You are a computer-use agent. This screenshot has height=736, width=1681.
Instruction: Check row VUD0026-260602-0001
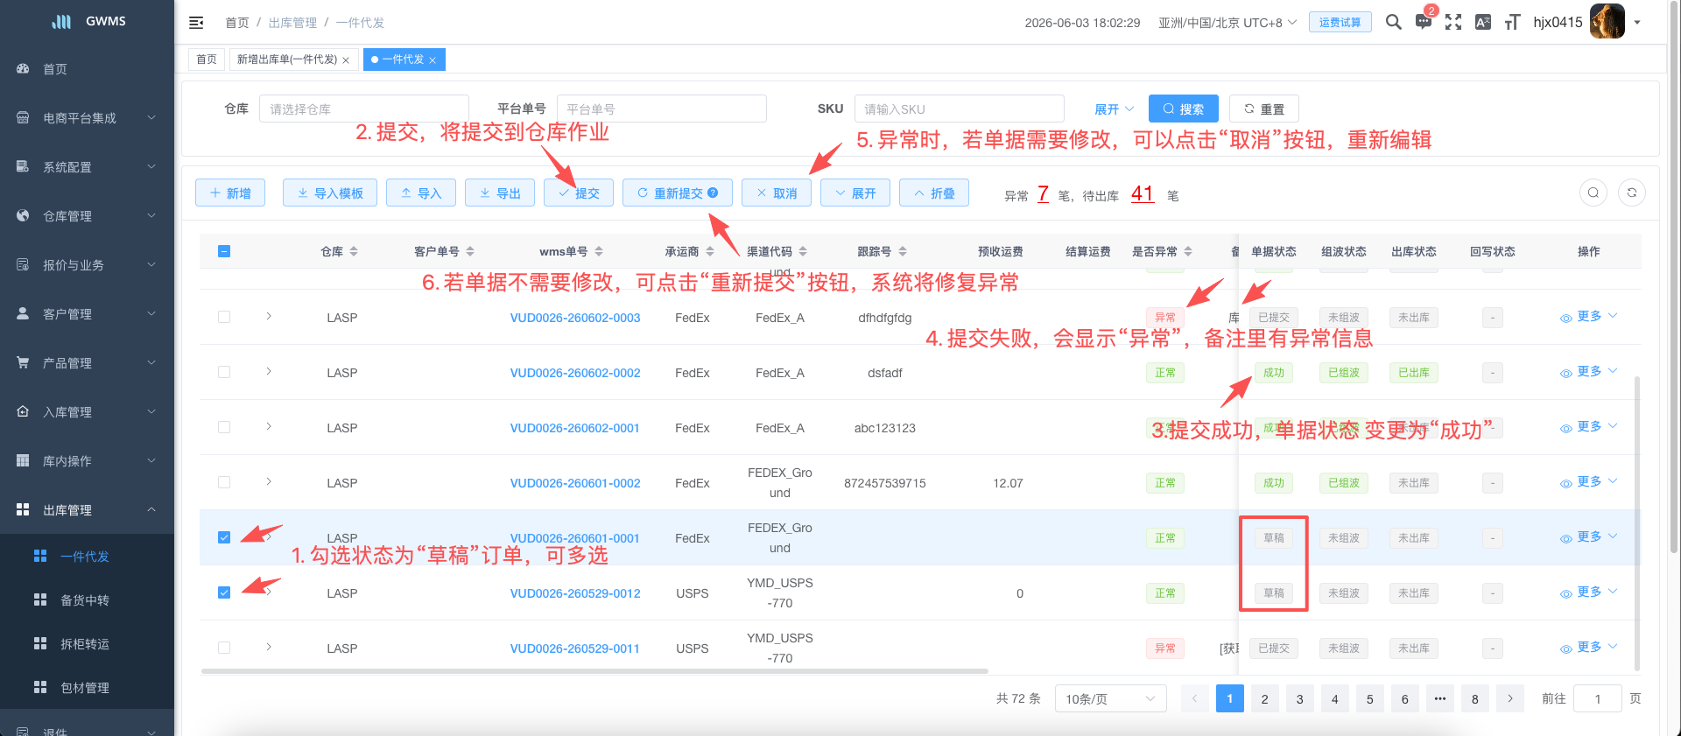224,427
